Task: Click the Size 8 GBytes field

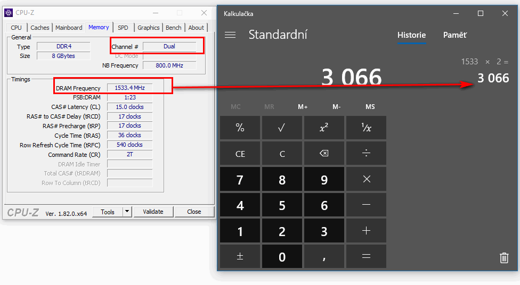Action: click(x=63, y=56)
